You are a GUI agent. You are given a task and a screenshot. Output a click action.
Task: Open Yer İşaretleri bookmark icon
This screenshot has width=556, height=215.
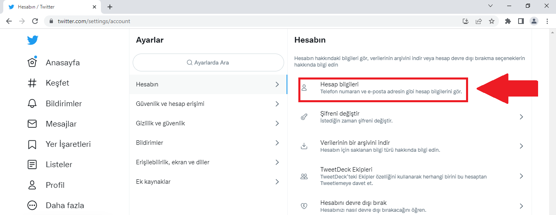click(x=32, y=144)
